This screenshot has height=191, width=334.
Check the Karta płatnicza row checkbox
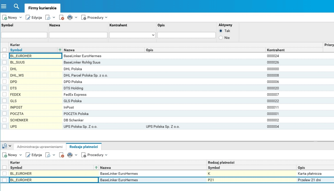click(x=4, y=174)
